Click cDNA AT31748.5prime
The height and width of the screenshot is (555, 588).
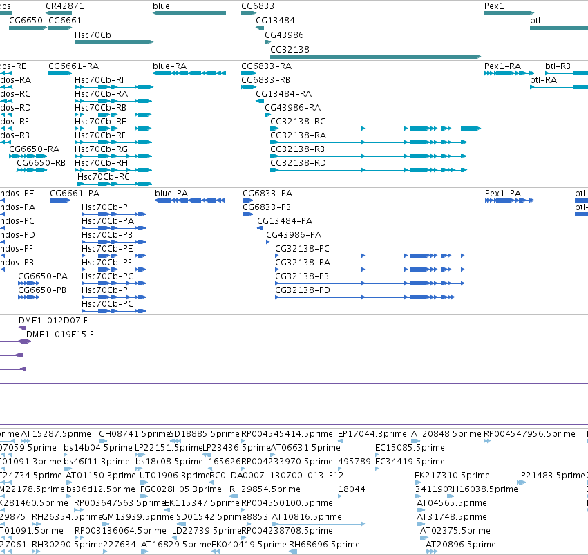(x=451, y=517)
